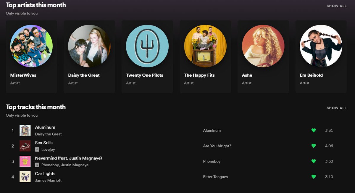Image resolution: width=355 pixels, height=193 pixels.
Task: Select the Ashe artist portrait
Action: [x=263, y=46]
